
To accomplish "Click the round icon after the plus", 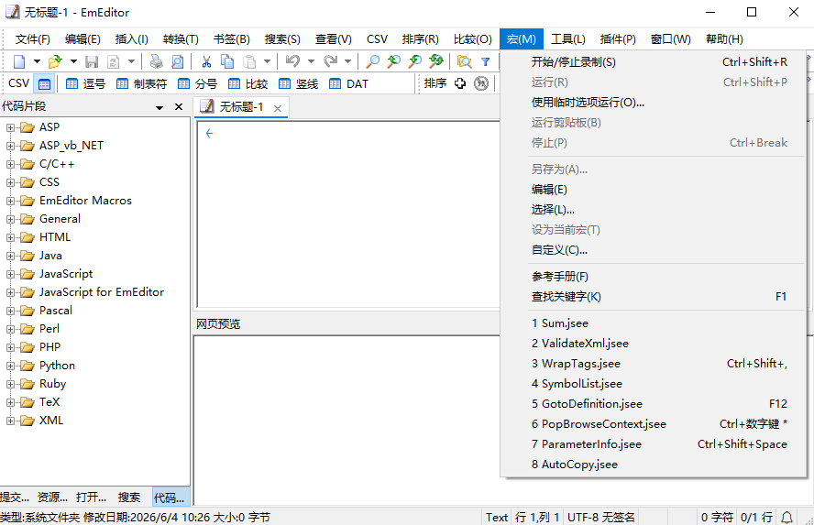I will tap(481, 83).
